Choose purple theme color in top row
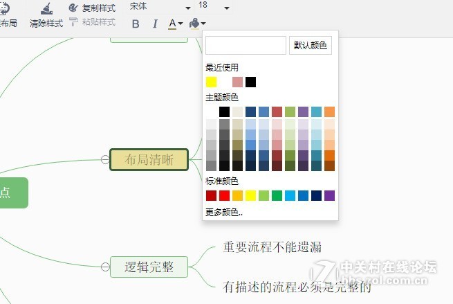The image size is (453, 304). coord(303,112)
